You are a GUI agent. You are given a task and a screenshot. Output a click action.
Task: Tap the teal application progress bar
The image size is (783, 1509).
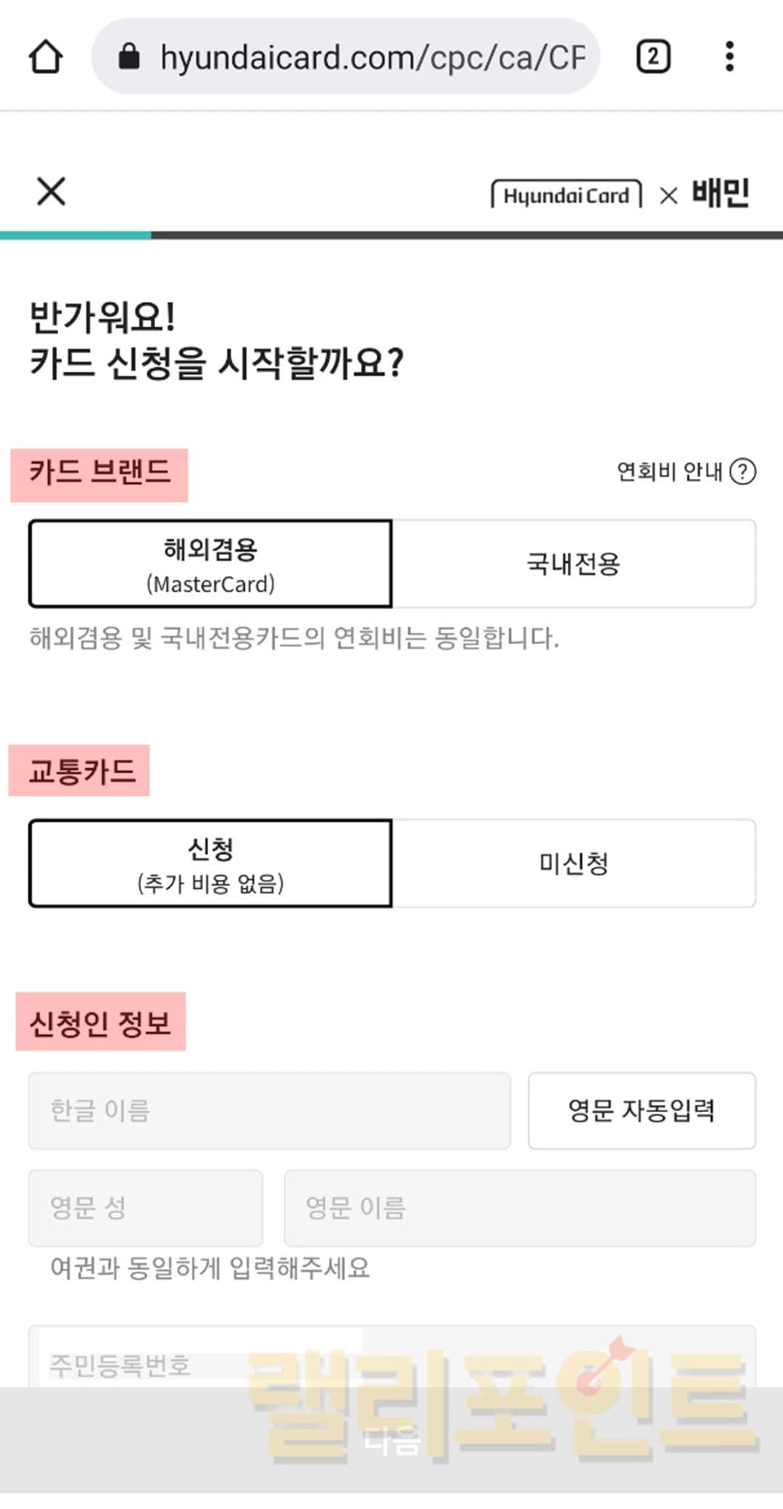pos(75,235)
